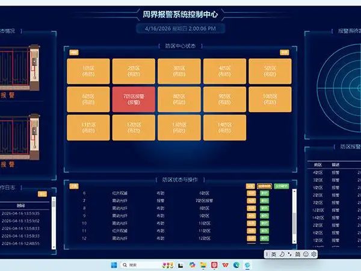Open the red app icon on taskbar
The width and height of the screenshot is (361, 271).
pyautogui.click(x=214, y=265)
